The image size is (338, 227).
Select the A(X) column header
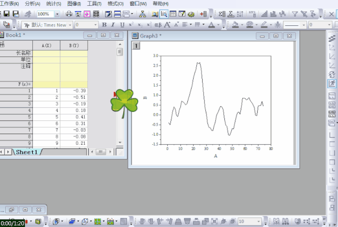click(x=47, y=46)
